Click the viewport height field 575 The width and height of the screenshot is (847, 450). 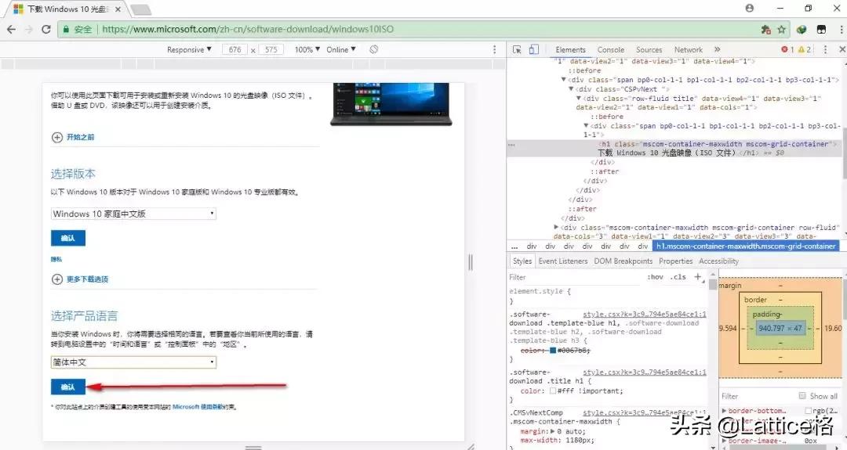click(x=271, y=49)
